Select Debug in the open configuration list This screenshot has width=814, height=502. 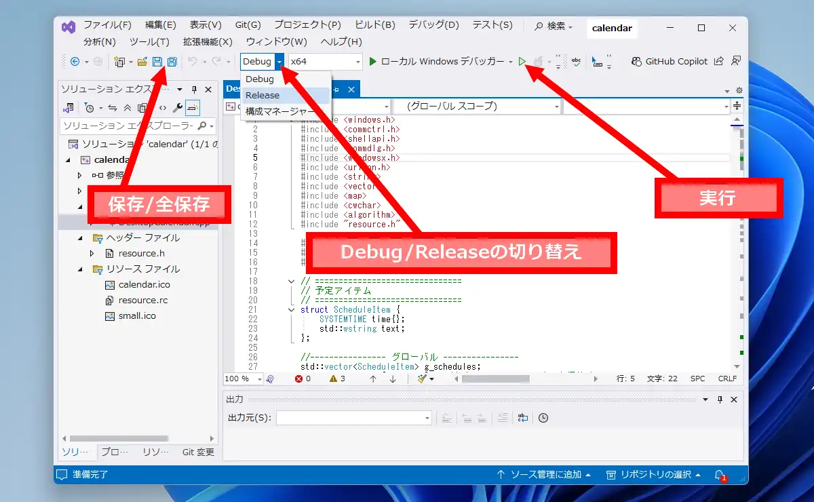pos(286,79)
